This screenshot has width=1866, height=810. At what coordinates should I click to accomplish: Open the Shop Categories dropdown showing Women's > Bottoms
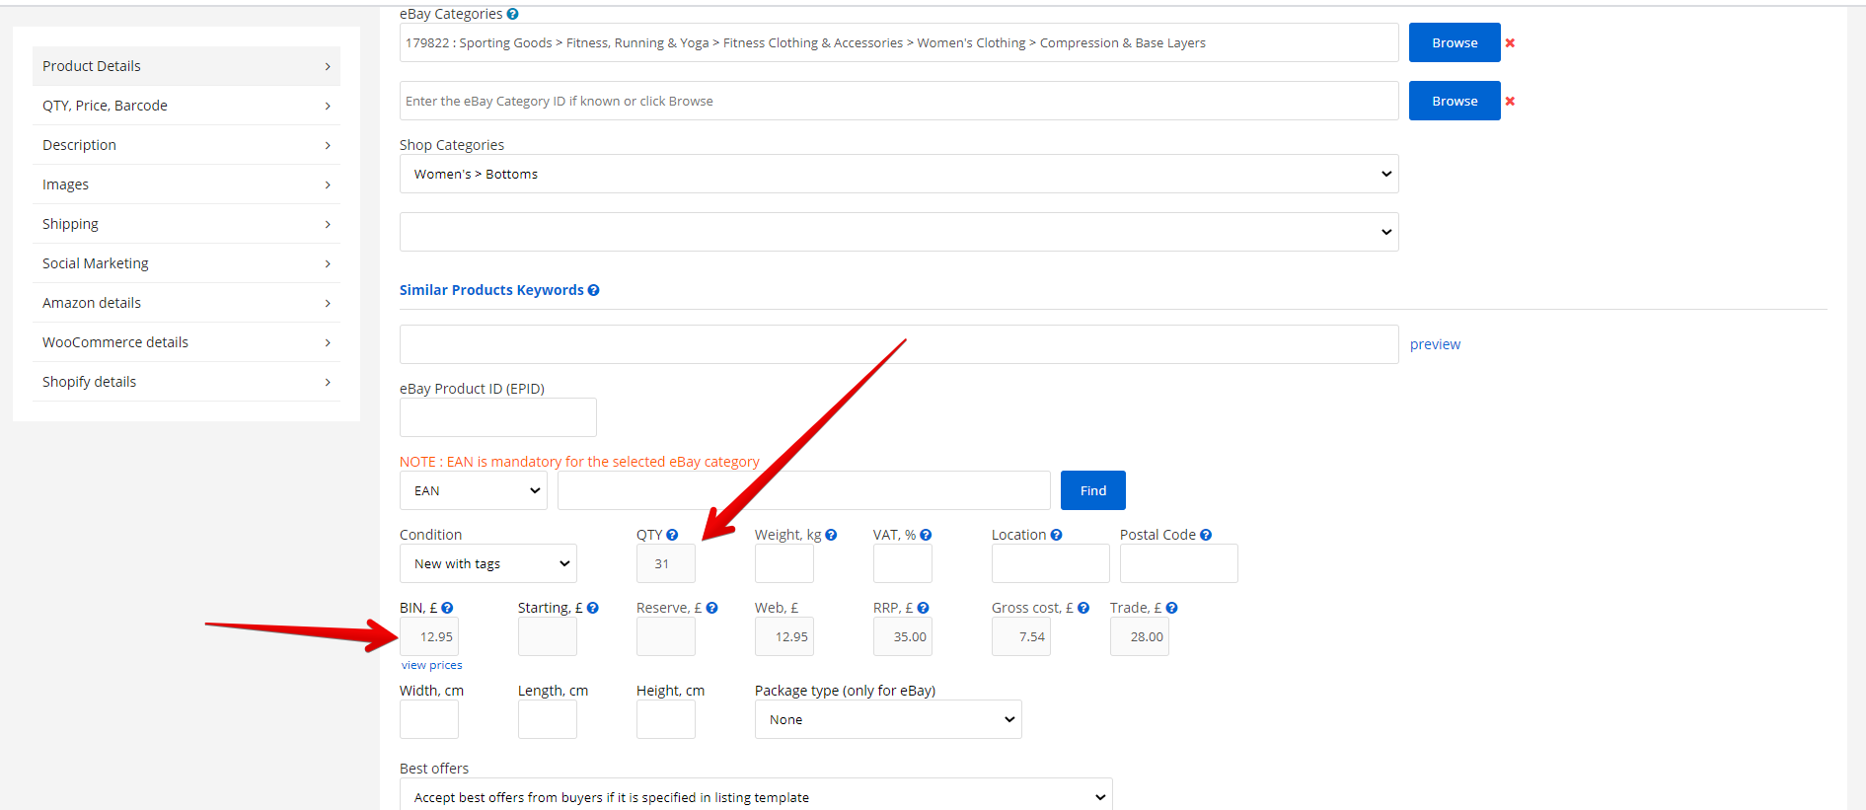tap(898, 174)
